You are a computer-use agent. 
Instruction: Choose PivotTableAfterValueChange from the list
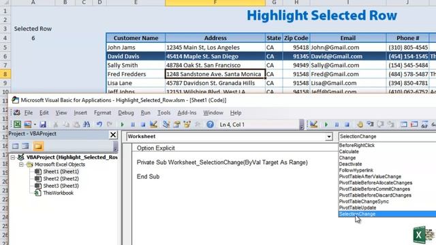pyautogui.click(x=370, y=177)
